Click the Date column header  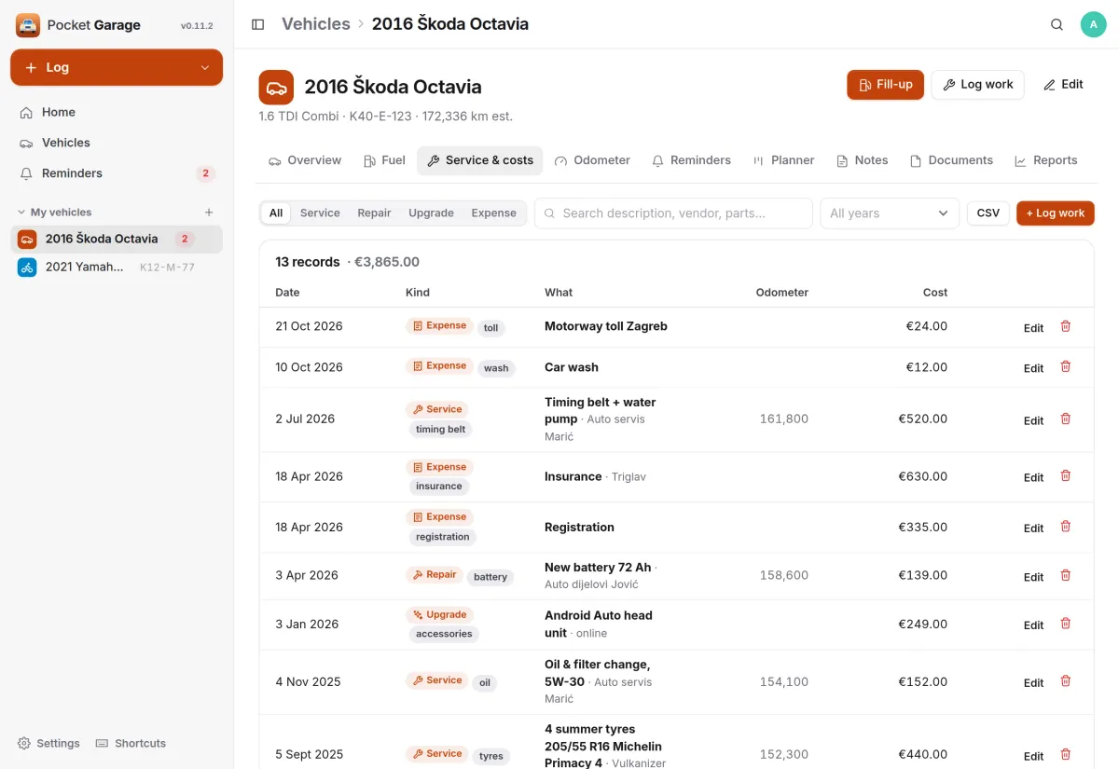[x=287, y=293]
